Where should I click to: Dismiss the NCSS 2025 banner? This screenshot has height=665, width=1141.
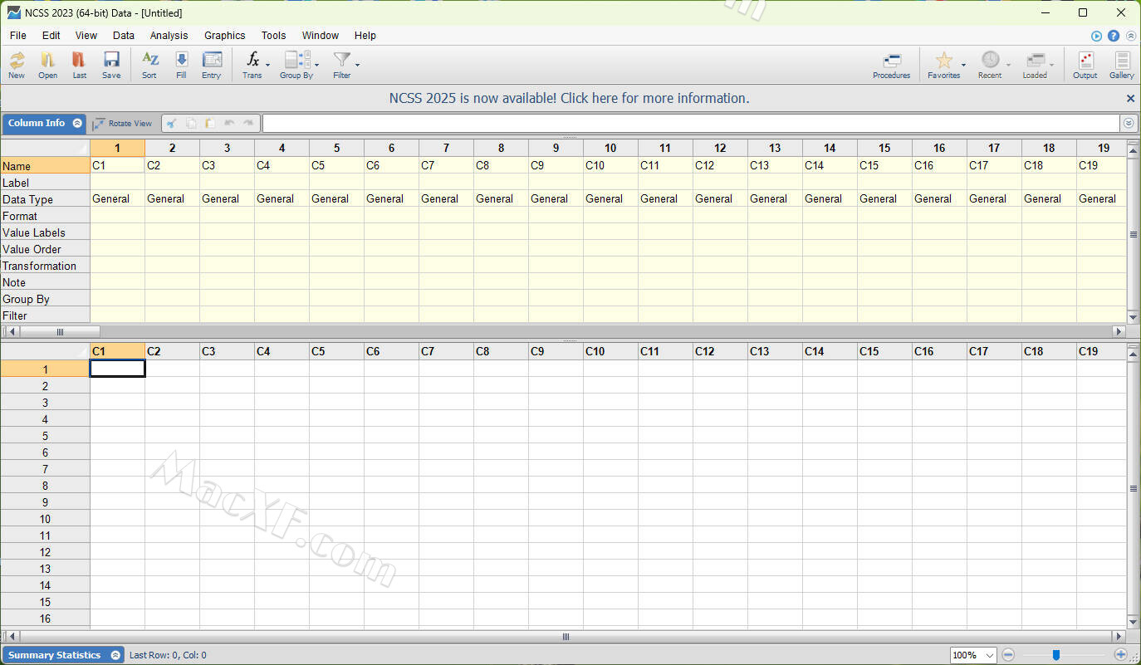pos(1130,98)
